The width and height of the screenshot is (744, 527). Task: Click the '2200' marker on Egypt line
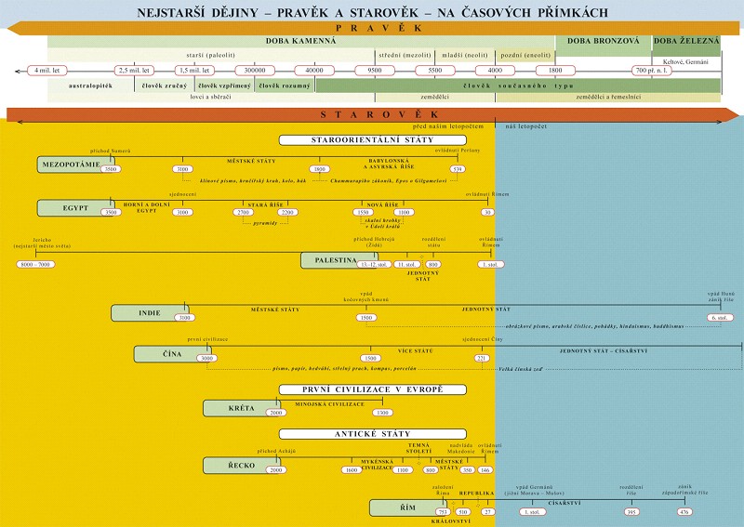click(x=287, y=213)
